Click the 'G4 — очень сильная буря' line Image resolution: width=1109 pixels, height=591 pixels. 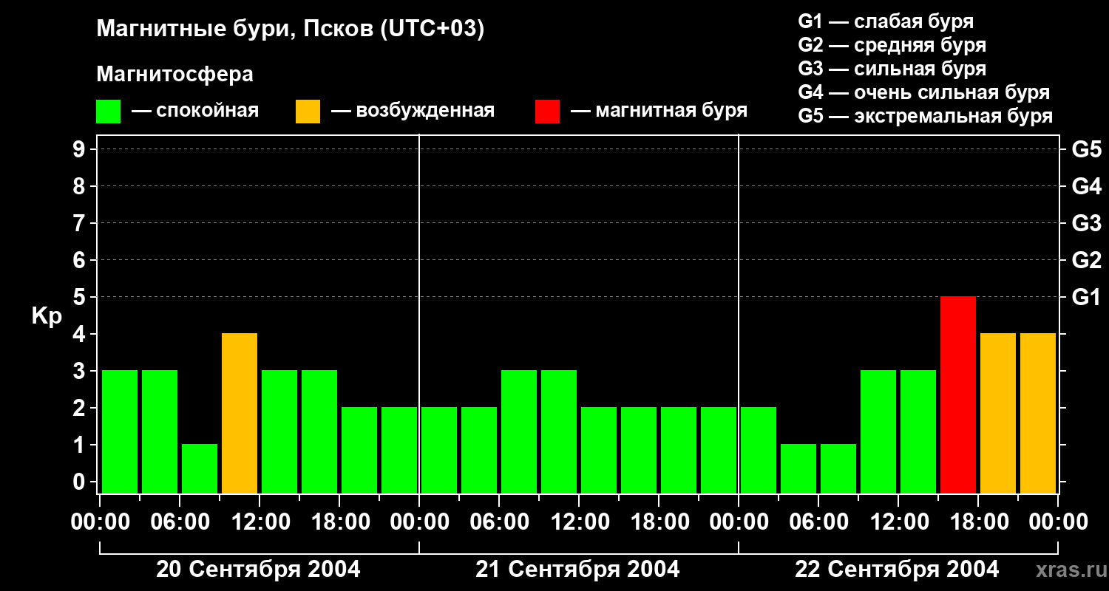[924, 92]
